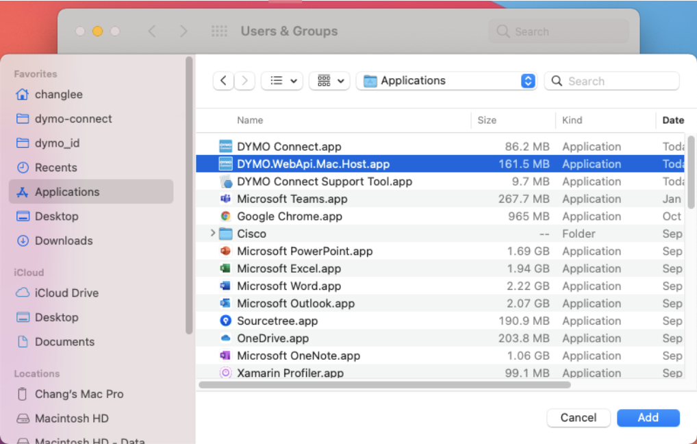The width and height of the screenshot is (697, 444).
Task: Go forward with the dialog's forward arrow
Action: (244, 81)
